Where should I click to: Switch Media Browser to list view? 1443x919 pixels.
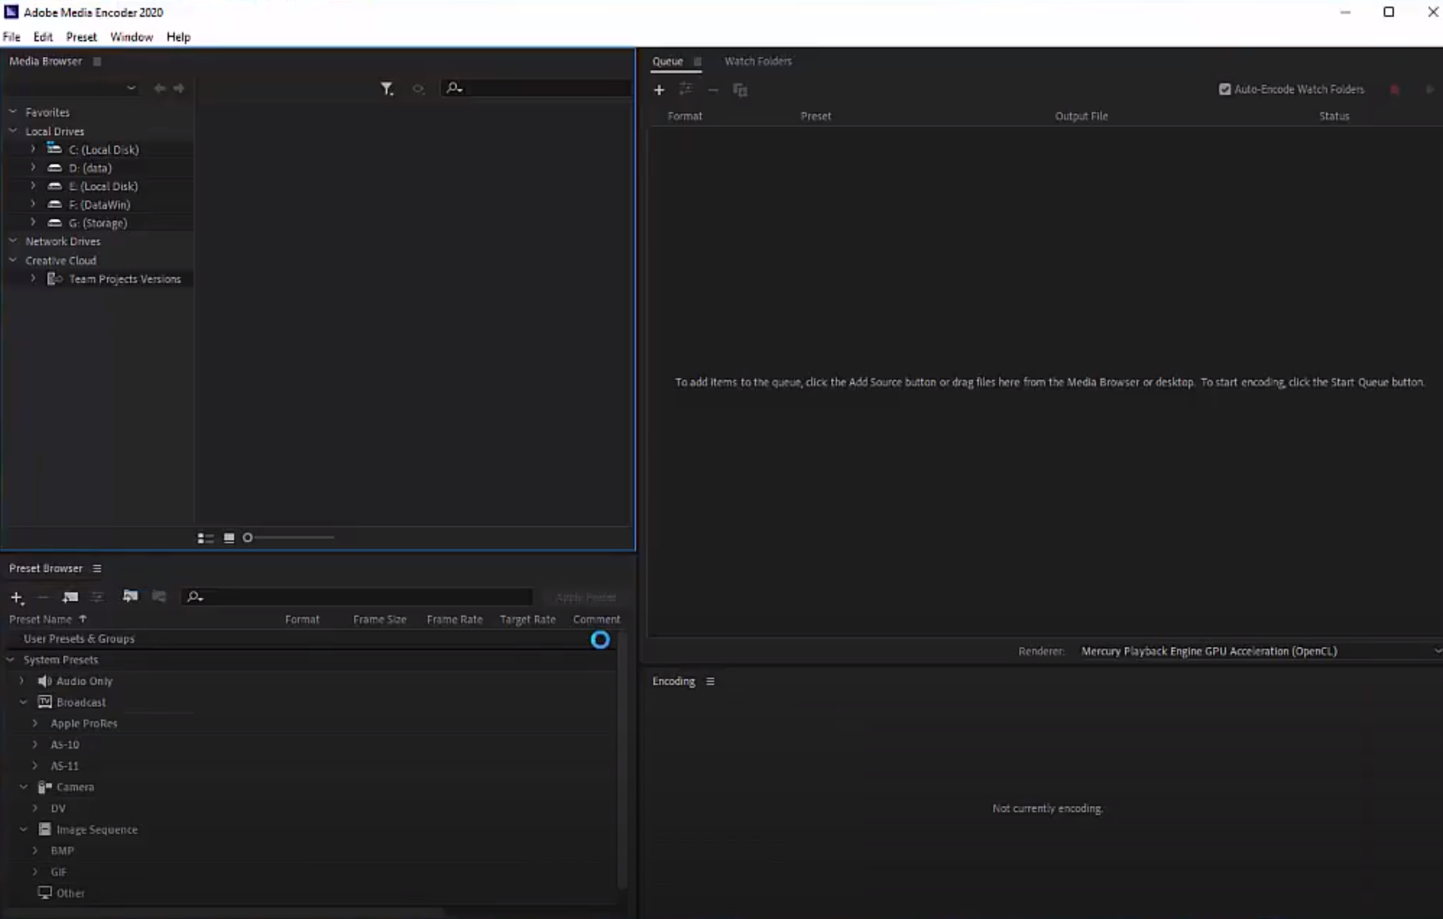tap(205, 538)
